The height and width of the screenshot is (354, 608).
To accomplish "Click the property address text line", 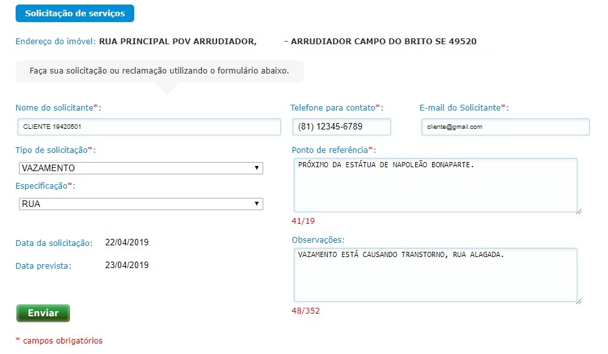I will 287,42.
